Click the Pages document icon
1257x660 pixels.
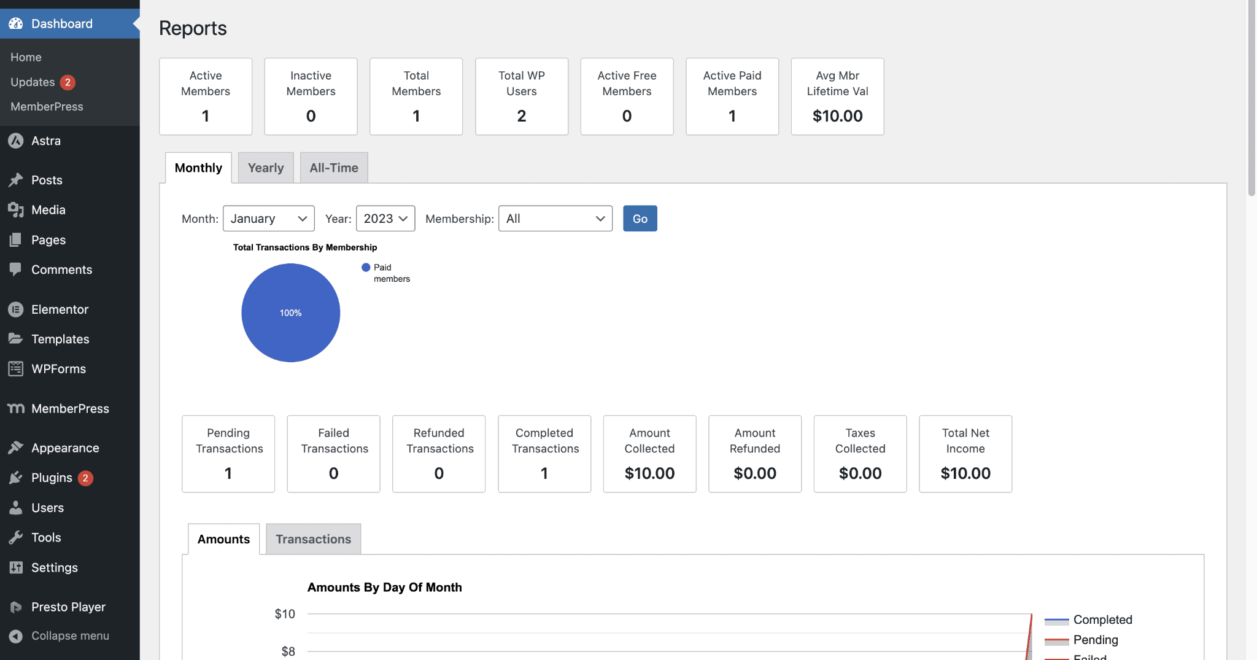click(16, 240)
